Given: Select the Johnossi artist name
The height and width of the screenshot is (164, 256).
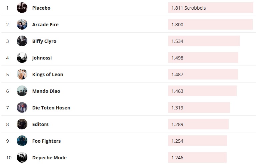Looking at the screenshot, I should point(42,58).
